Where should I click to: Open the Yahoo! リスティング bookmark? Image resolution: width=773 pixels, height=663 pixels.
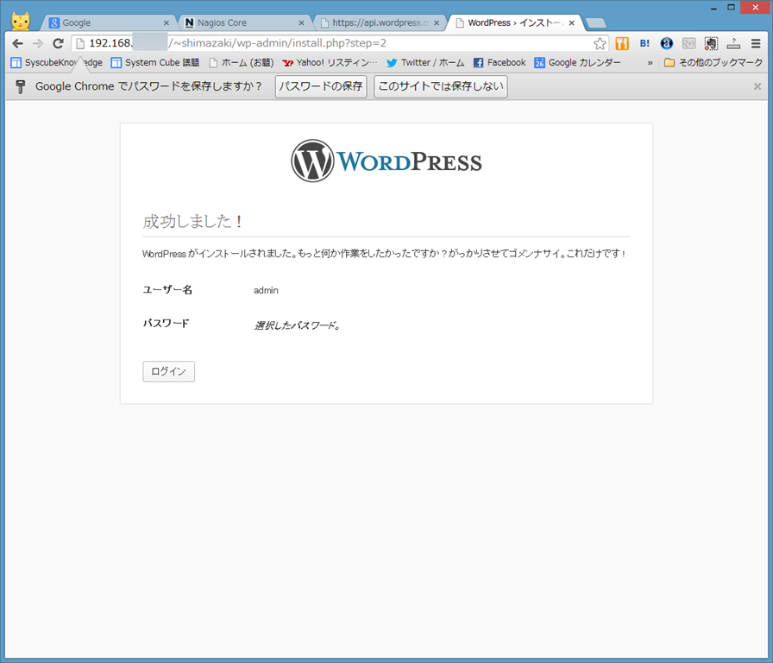[x=330, y=63]
